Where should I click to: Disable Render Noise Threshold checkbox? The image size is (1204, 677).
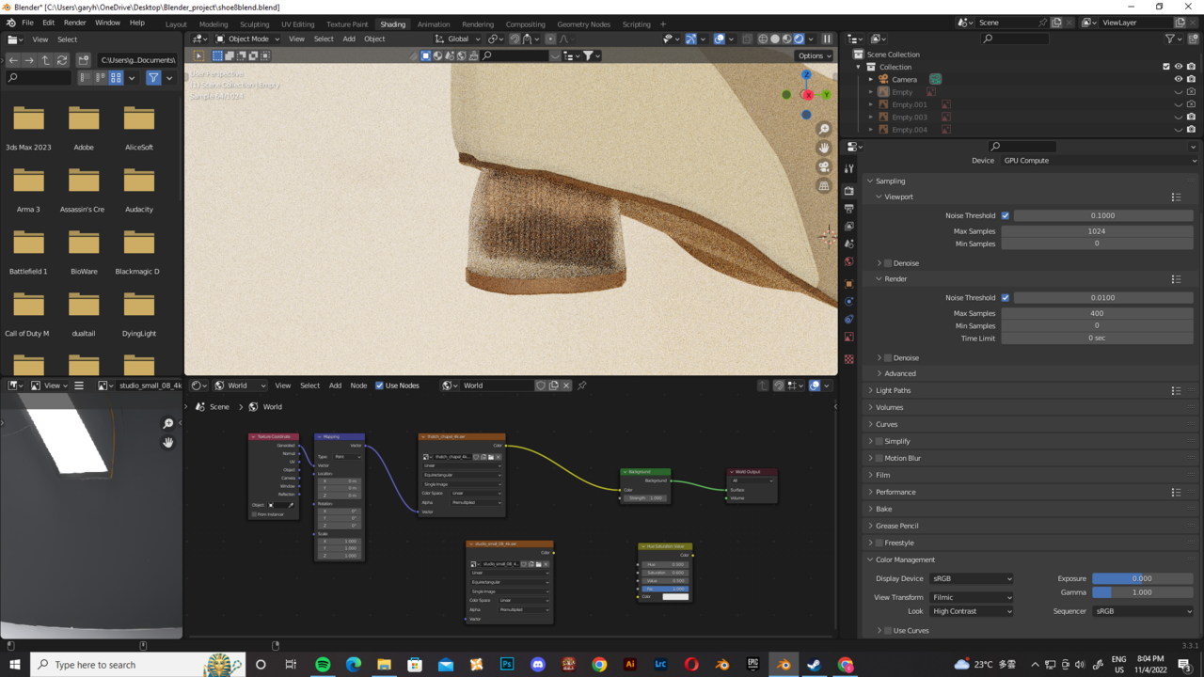click(1005, 297)
